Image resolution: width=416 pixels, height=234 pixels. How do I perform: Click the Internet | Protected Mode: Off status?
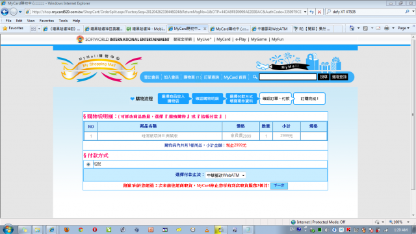coord(318,222)
